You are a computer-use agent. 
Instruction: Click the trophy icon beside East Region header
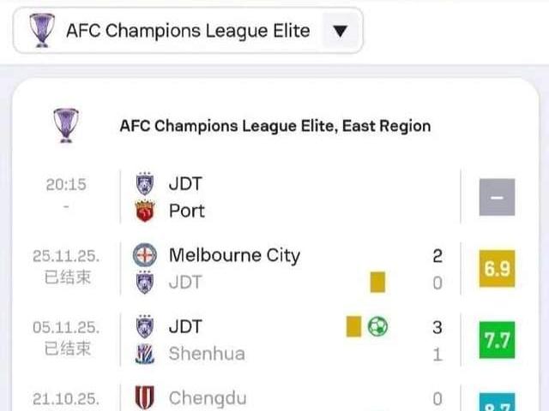(x=65, y=125)
